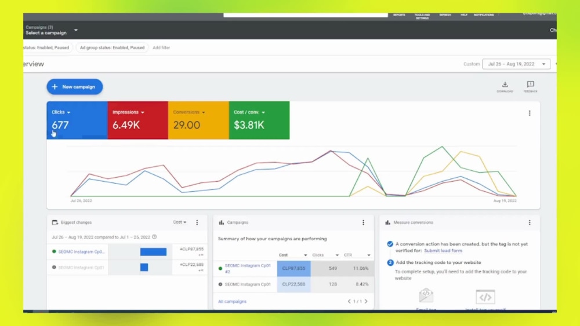Screen dimensions: 580x326
Task: Open Help in the top bar
Action: coord(464,15)
